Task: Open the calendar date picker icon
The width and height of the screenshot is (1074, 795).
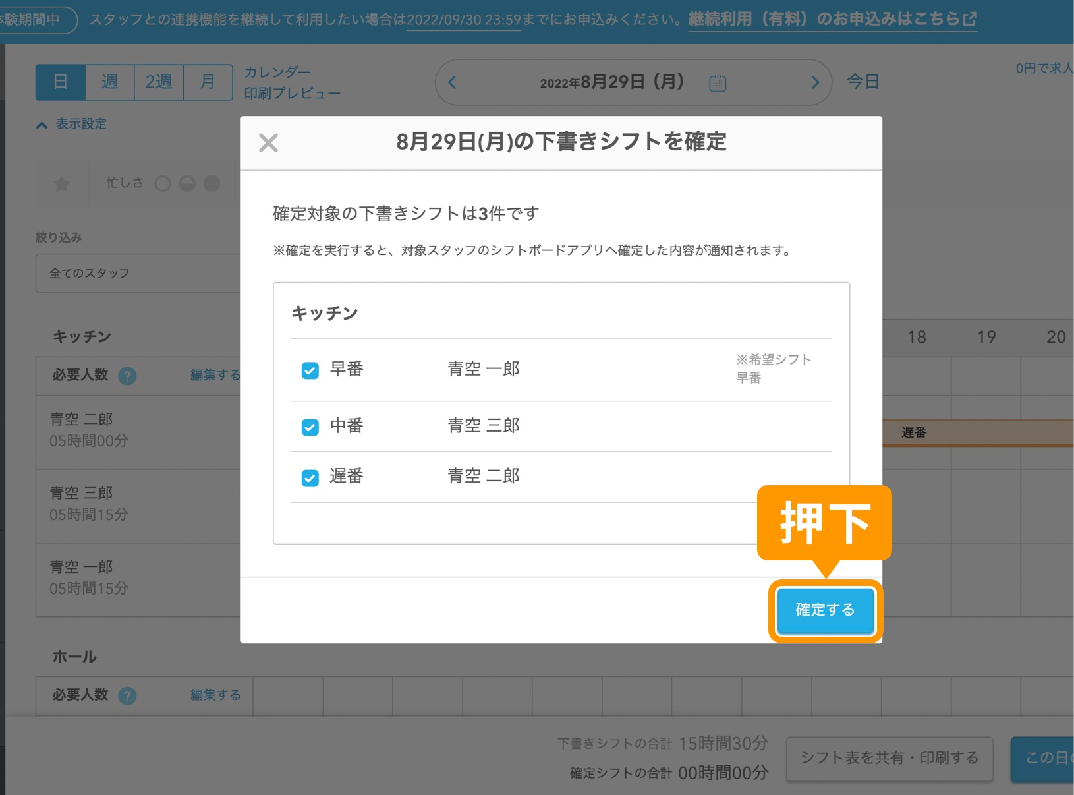Action: [718, 82]
